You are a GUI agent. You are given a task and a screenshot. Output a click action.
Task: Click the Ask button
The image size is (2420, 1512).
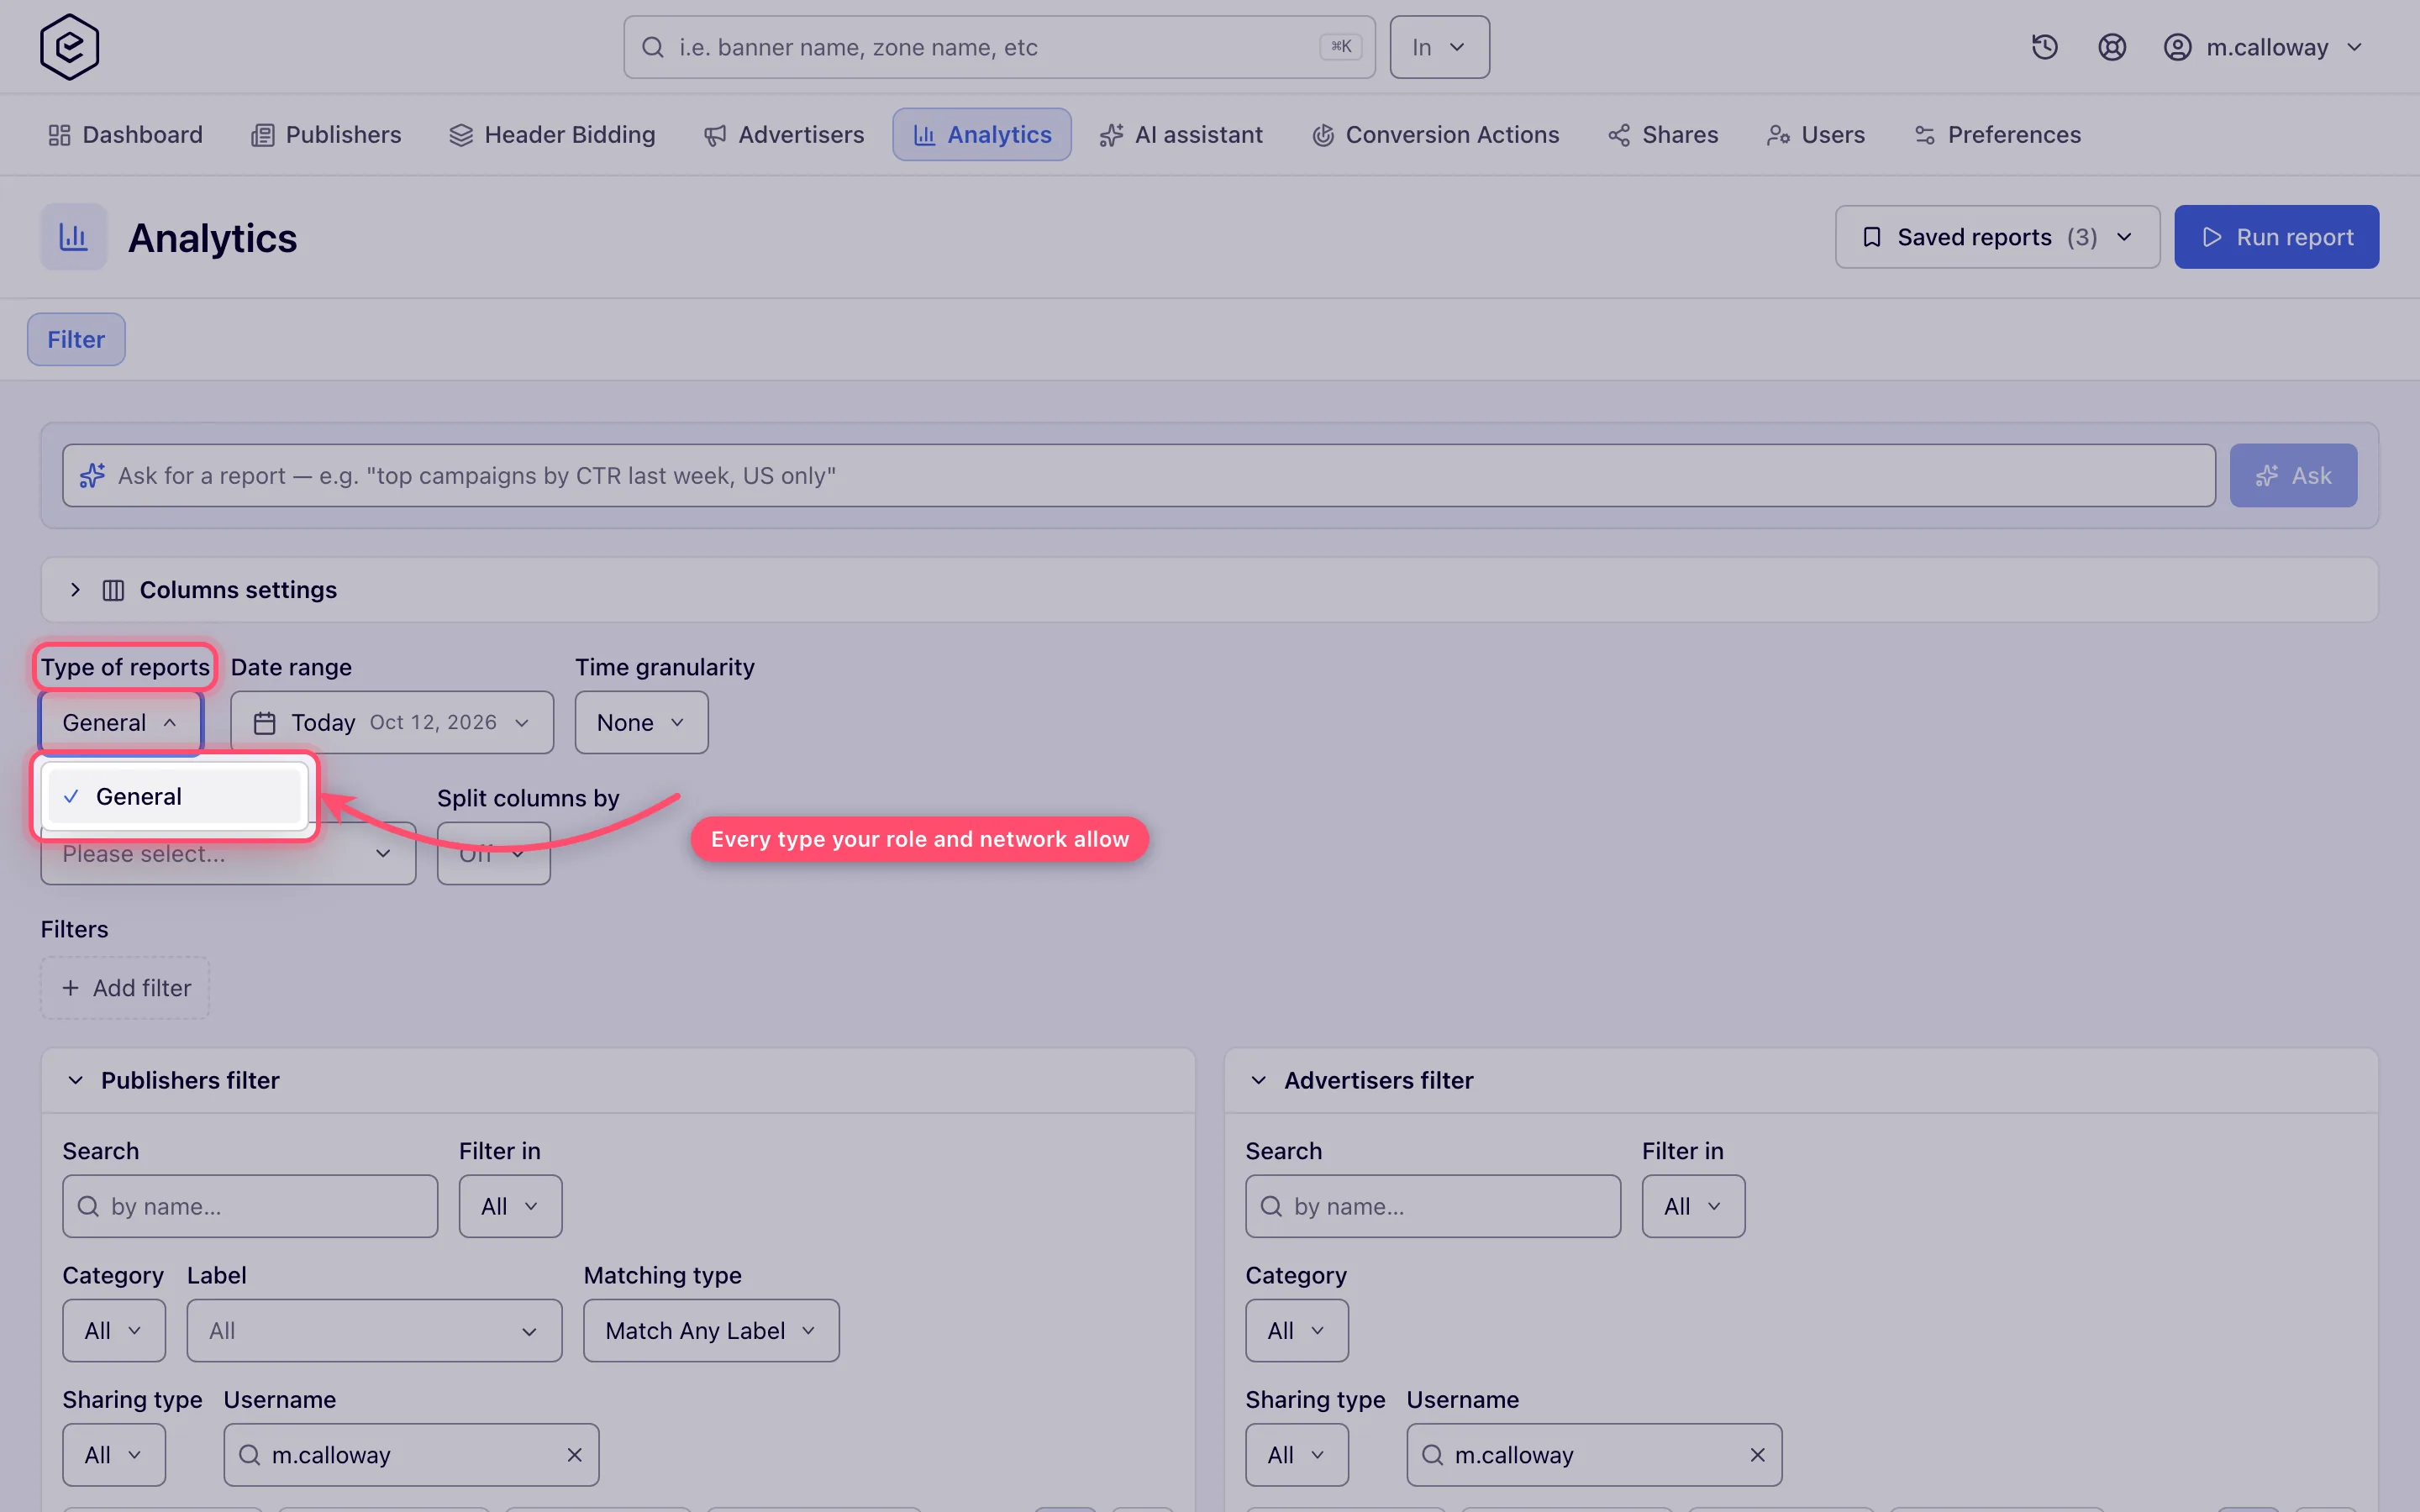[x=2292, y=475]
